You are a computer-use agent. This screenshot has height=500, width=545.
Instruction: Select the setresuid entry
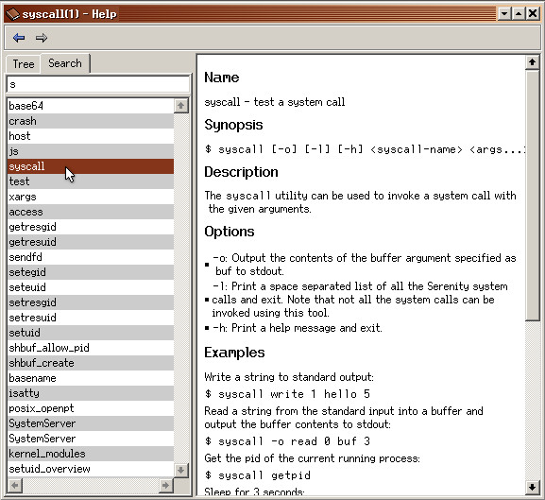[x=91, y=318]
